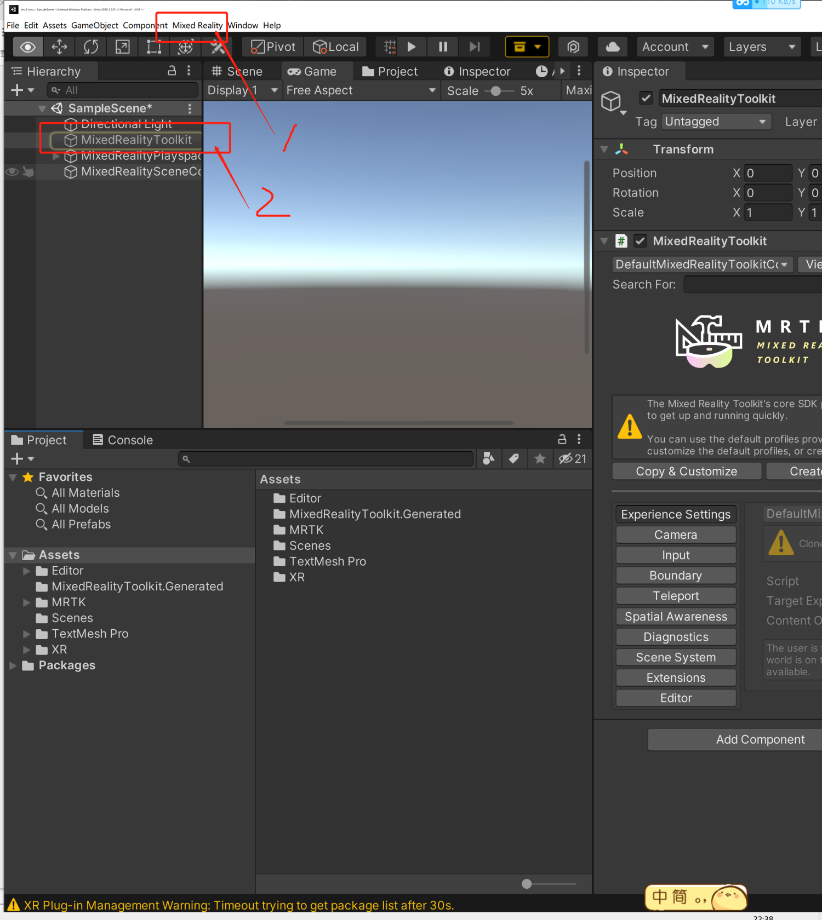Open the Display 1 dropdown

pos(242,90)
